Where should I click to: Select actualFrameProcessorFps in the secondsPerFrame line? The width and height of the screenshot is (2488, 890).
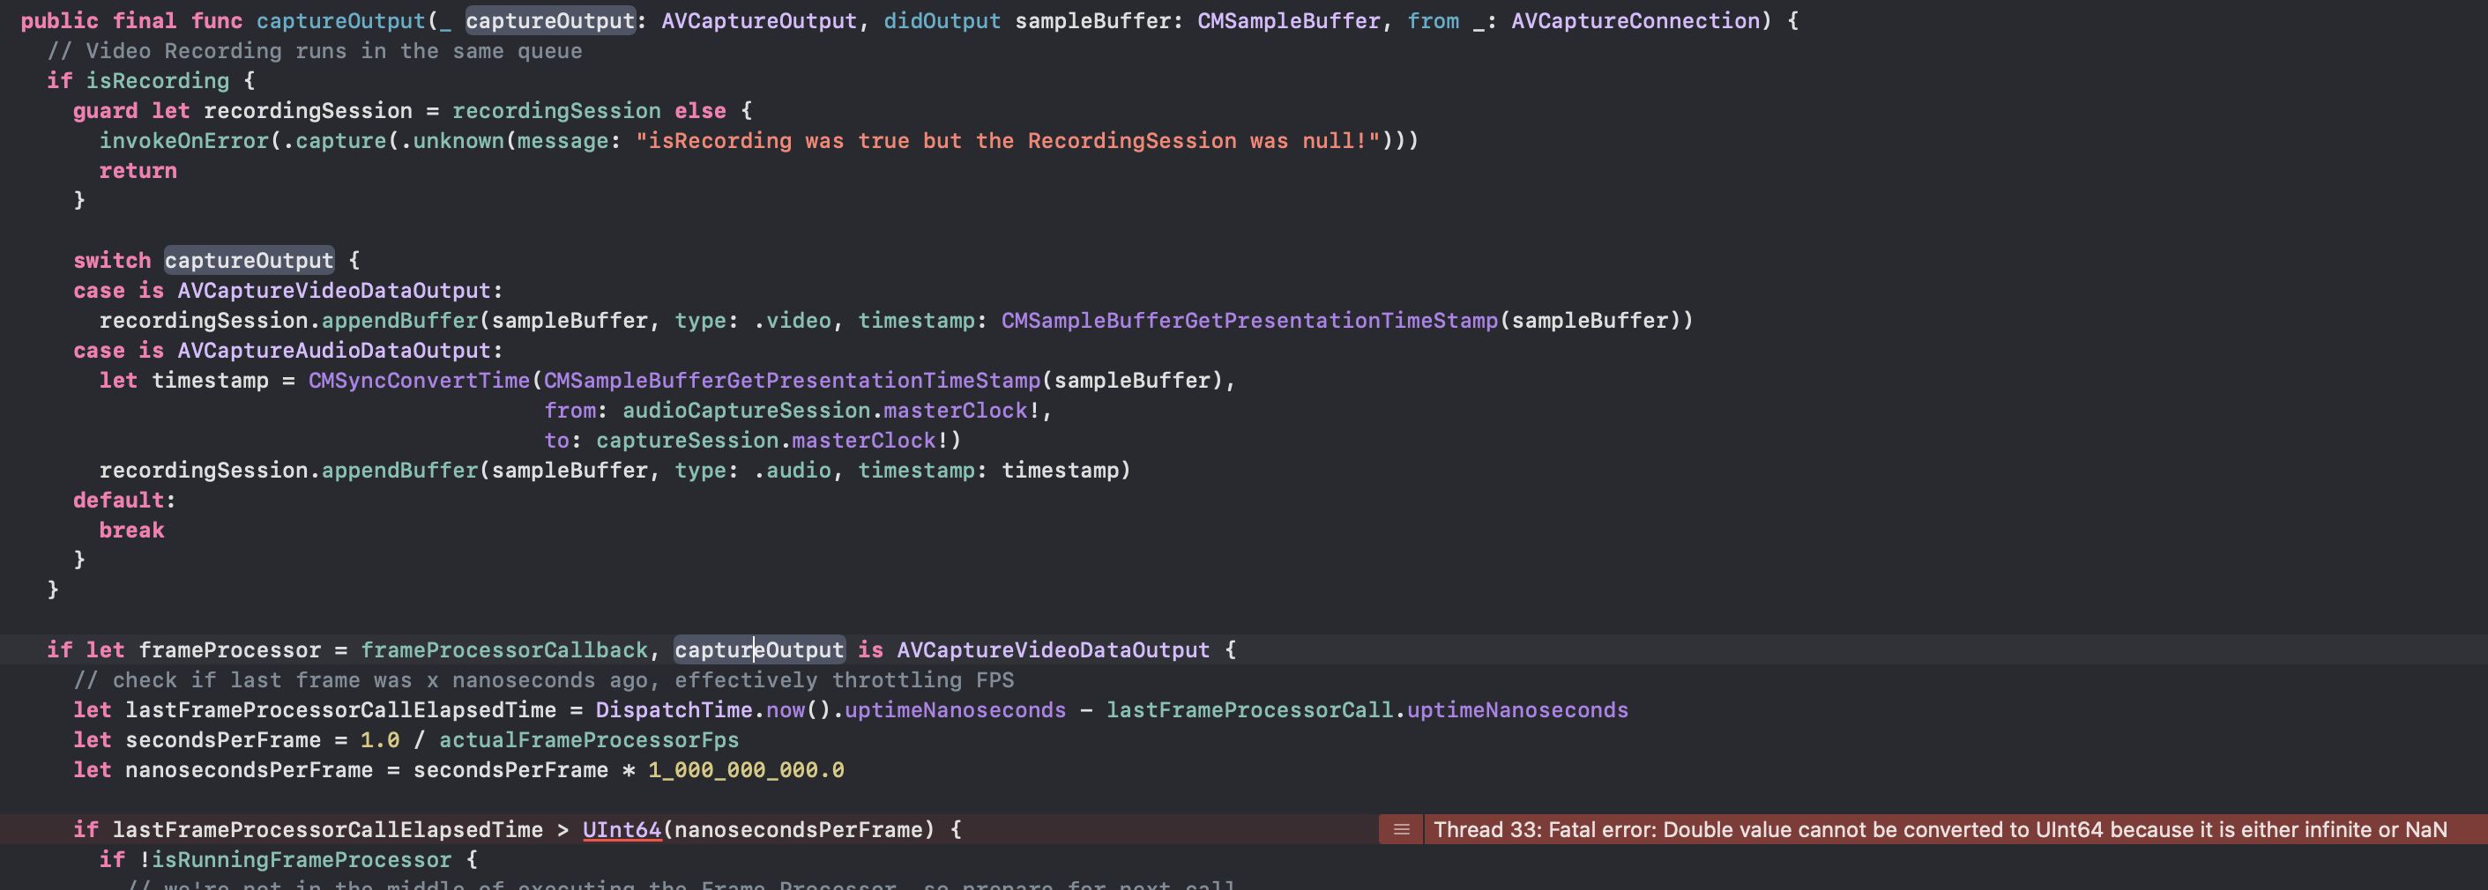[x=588, y=739]
